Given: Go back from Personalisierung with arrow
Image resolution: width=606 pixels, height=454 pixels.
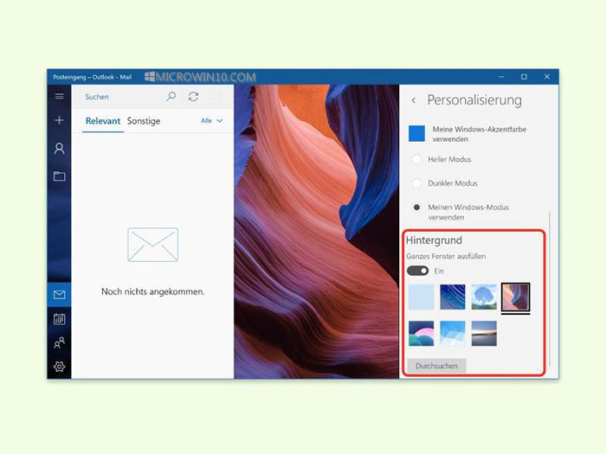Looking at the screenshot, I should pyautogui.click(x=414, y=100).
